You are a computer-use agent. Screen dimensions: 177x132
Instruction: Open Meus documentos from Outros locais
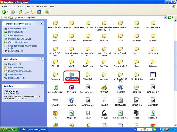16,68
